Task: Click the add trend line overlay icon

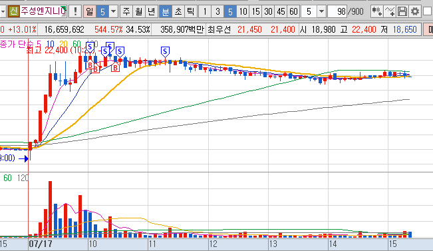Action: click(390, 11)
